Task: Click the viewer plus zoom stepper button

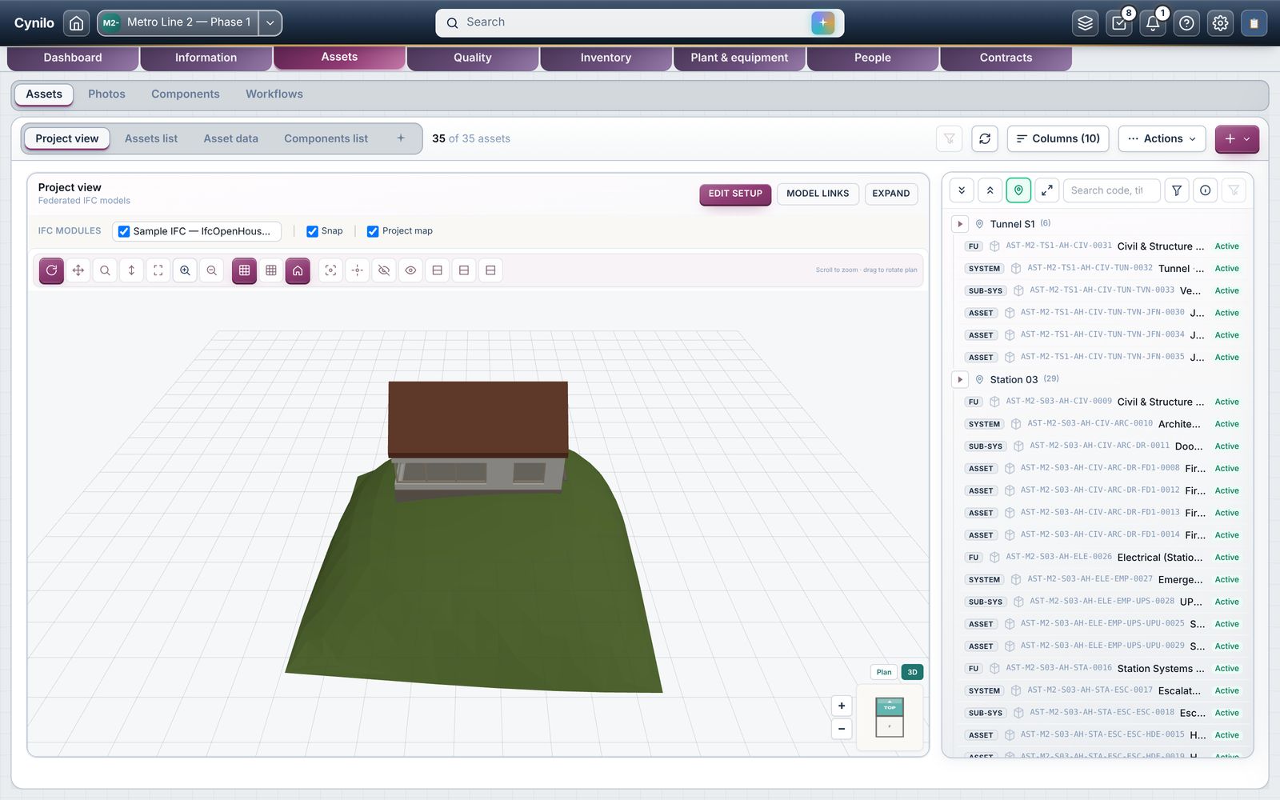Action: pos(842,706)
